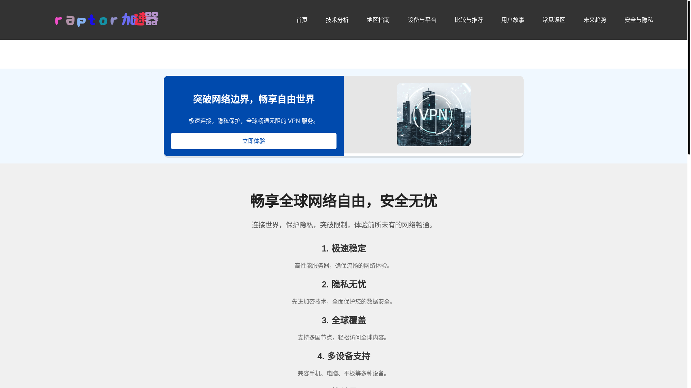Select 设备与平台 in the top navigation
This screenshot has width=691, height=388.
coord(422,20)
